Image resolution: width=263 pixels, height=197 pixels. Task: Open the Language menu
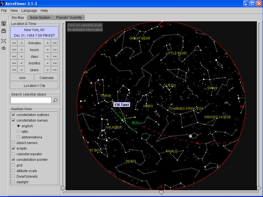(x=29, y=11)
